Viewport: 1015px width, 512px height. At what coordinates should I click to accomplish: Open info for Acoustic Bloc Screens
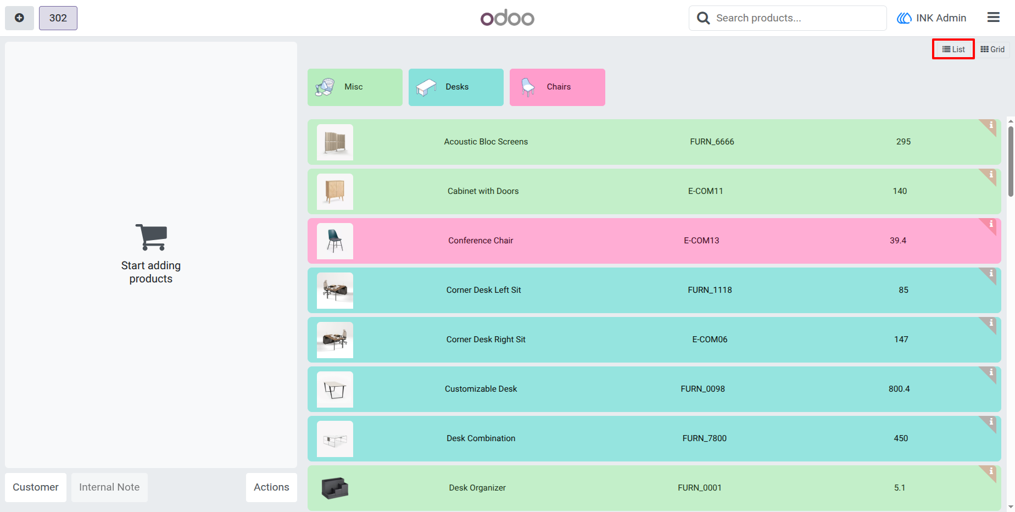(x=990, y=126)
